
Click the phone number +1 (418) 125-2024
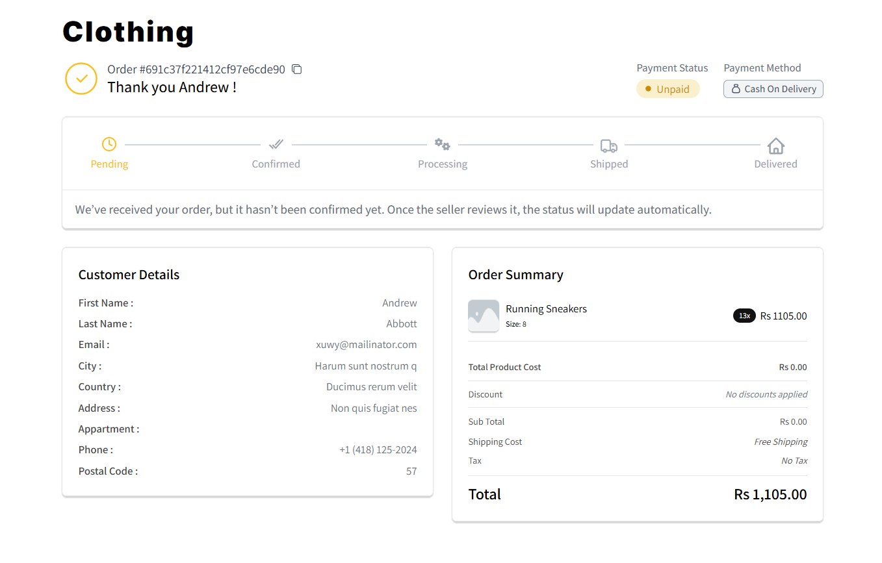pos(378,450)
